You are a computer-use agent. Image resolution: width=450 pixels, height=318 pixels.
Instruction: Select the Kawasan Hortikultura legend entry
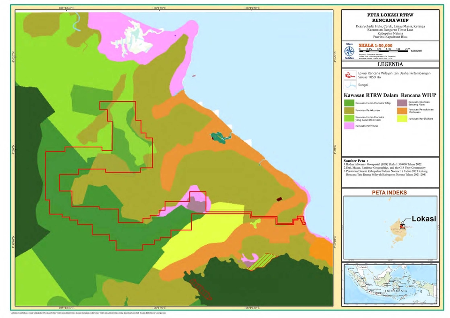pyautogui.click(x=402, y=118)
